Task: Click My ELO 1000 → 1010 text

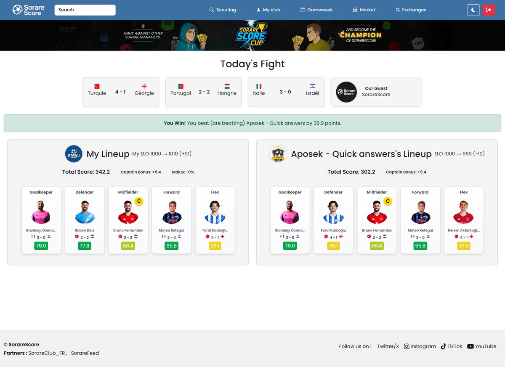Action: point(162,154)
